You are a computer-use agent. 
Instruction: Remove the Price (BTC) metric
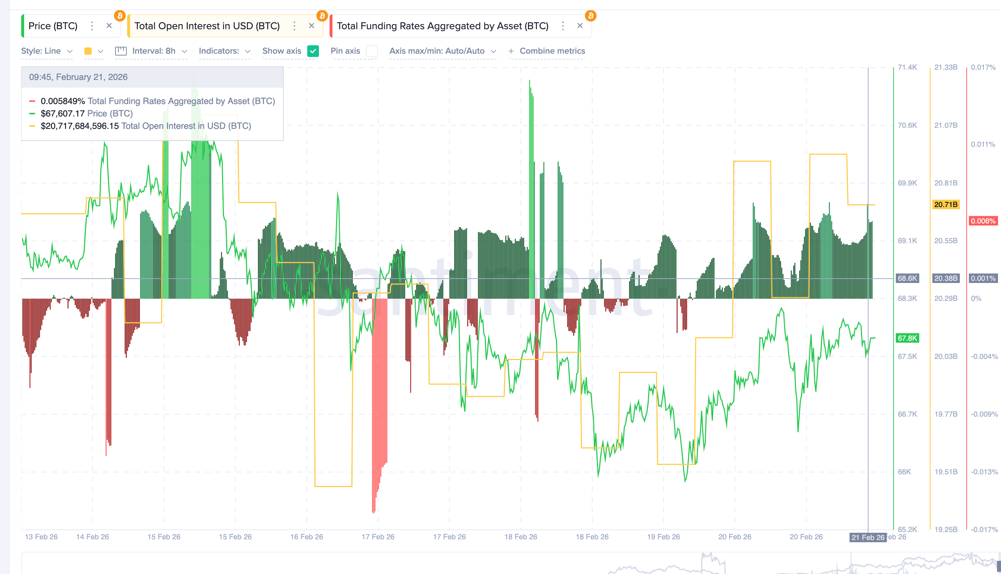pyautogui.click(x=109, y=26)
